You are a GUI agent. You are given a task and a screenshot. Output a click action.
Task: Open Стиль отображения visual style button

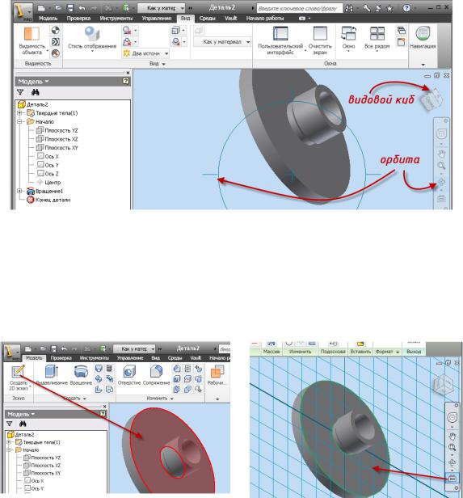tap(92, 39)
